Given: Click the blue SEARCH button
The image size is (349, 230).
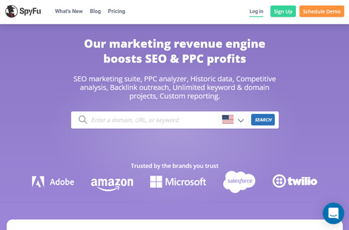Looking at the screenshot, I should coord(263,119).
